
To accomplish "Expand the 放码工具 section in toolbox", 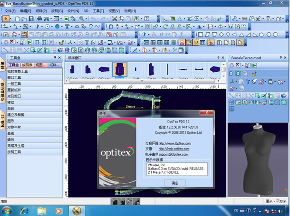I will tap(35, 152).
